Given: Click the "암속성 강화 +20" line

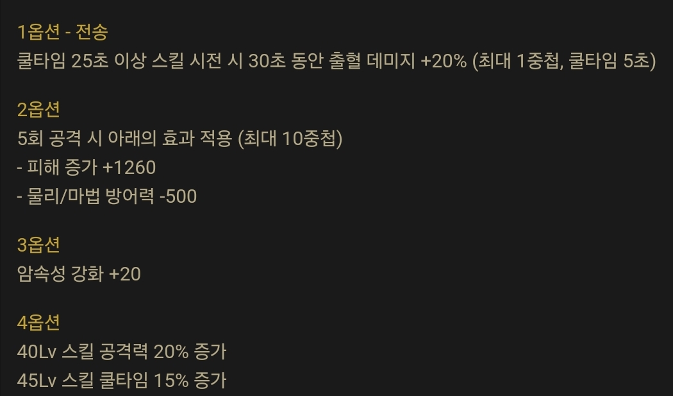Looking at the screenshot, I should tap(79, 274).
